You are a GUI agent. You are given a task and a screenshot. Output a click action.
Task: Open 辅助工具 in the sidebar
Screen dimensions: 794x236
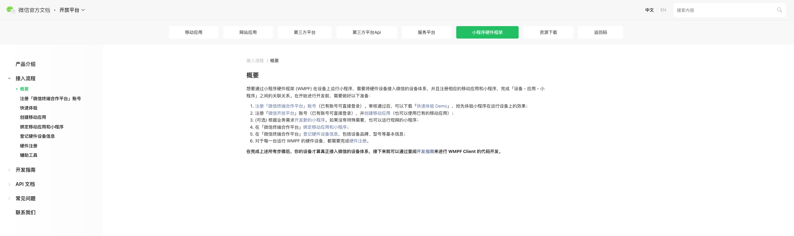pos(29,155)
